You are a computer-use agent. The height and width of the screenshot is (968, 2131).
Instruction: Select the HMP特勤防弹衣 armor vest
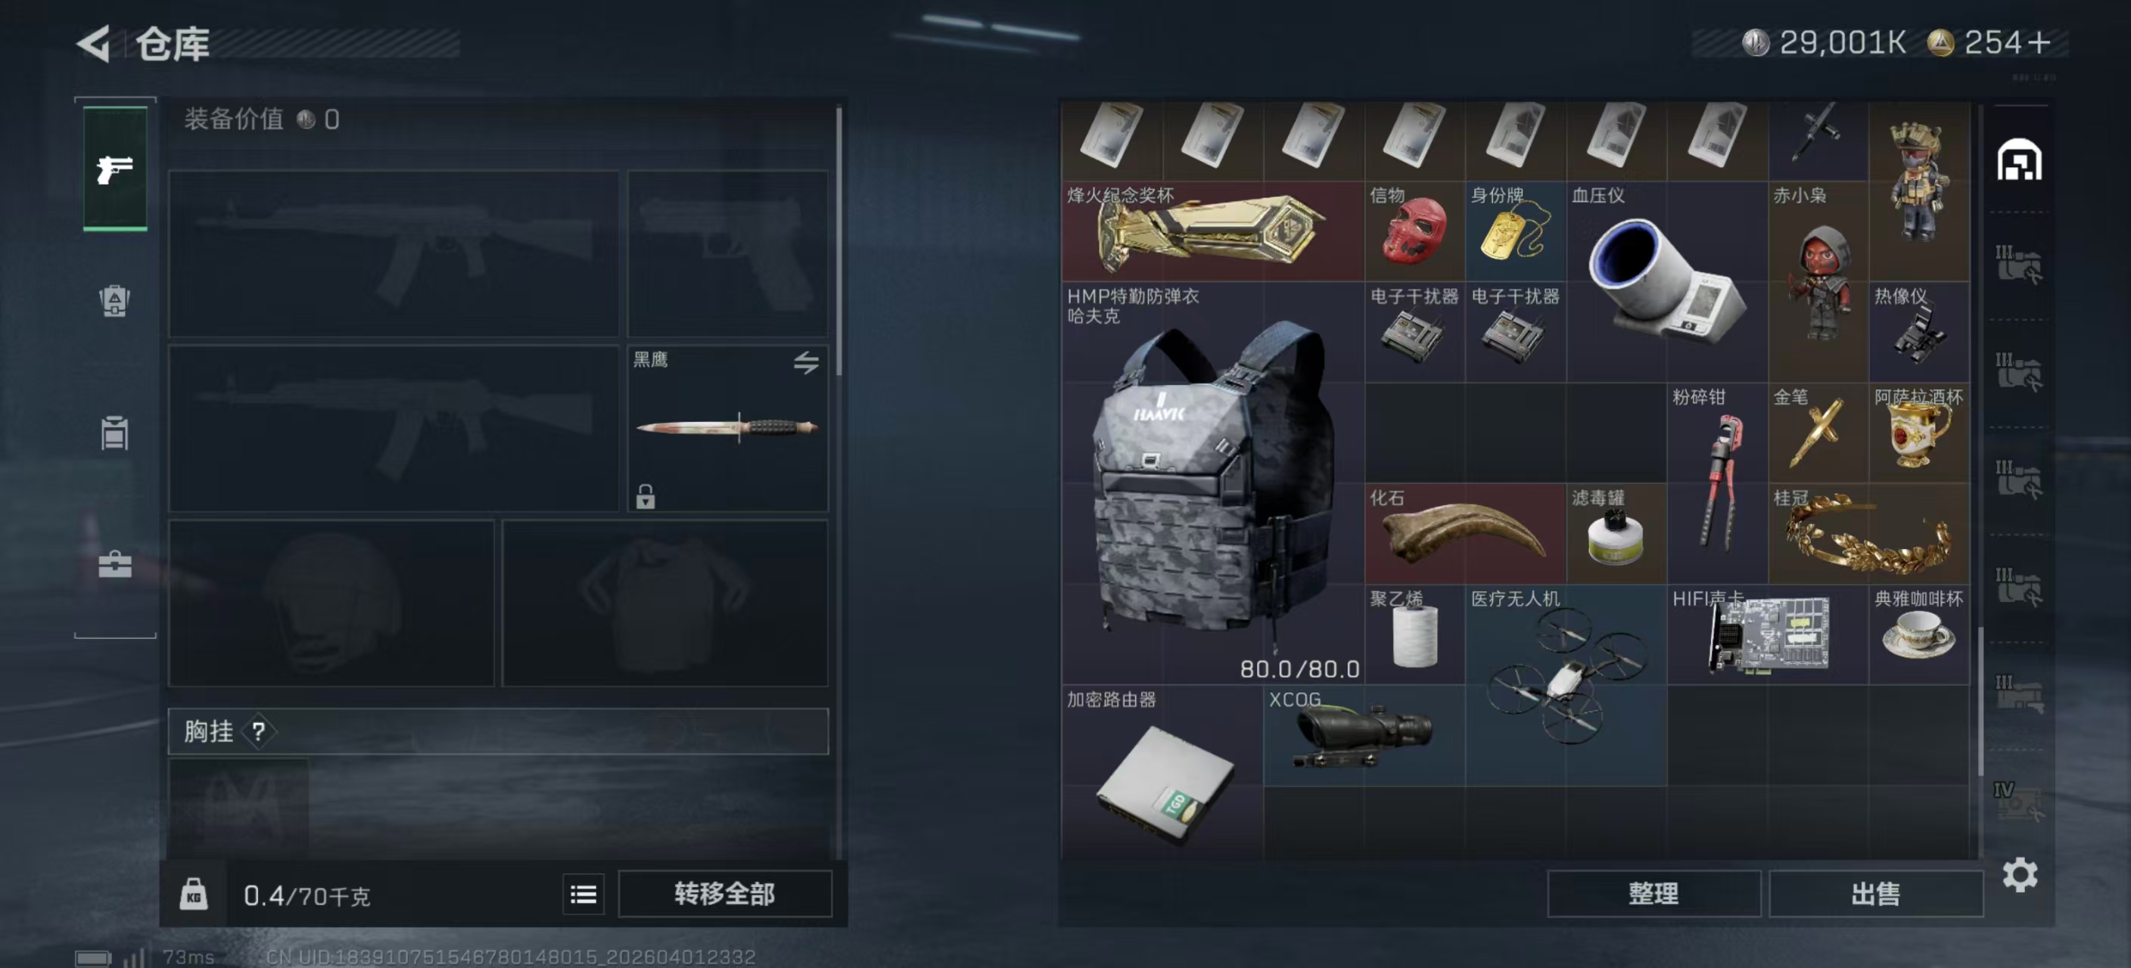pos(1213,483)
